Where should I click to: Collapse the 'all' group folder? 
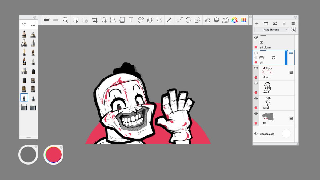(x=262, y=57)
